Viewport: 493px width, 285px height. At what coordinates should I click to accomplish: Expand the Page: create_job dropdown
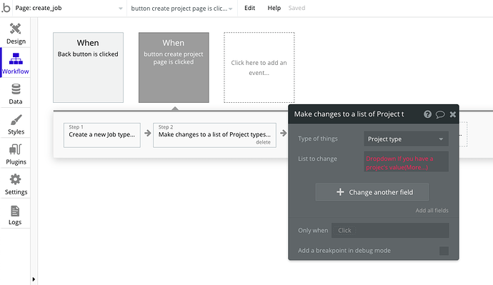(69, 8)
